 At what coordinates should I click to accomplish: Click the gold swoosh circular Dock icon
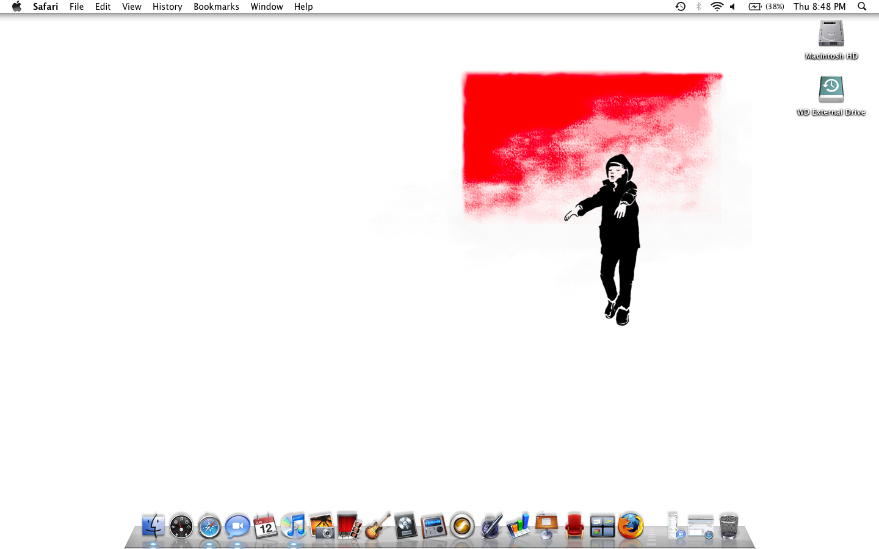[x=462, y=526]
